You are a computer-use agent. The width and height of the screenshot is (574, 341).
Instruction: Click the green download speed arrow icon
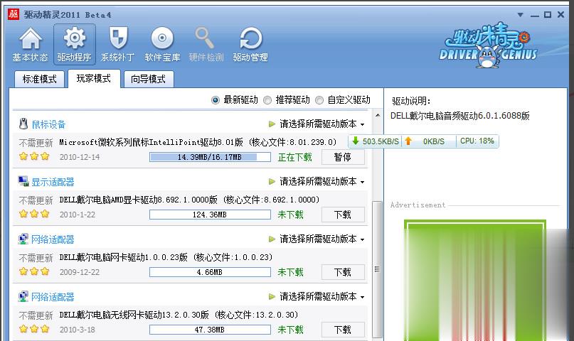pos(355,141)
